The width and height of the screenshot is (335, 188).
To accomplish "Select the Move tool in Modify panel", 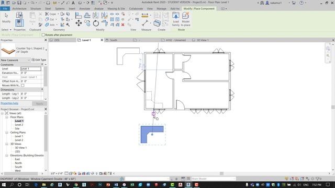I will click(x=79, y=23).
